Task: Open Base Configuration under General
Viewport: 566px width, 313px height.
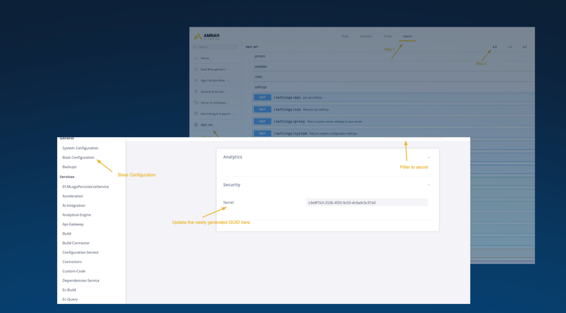Action: 78,157
